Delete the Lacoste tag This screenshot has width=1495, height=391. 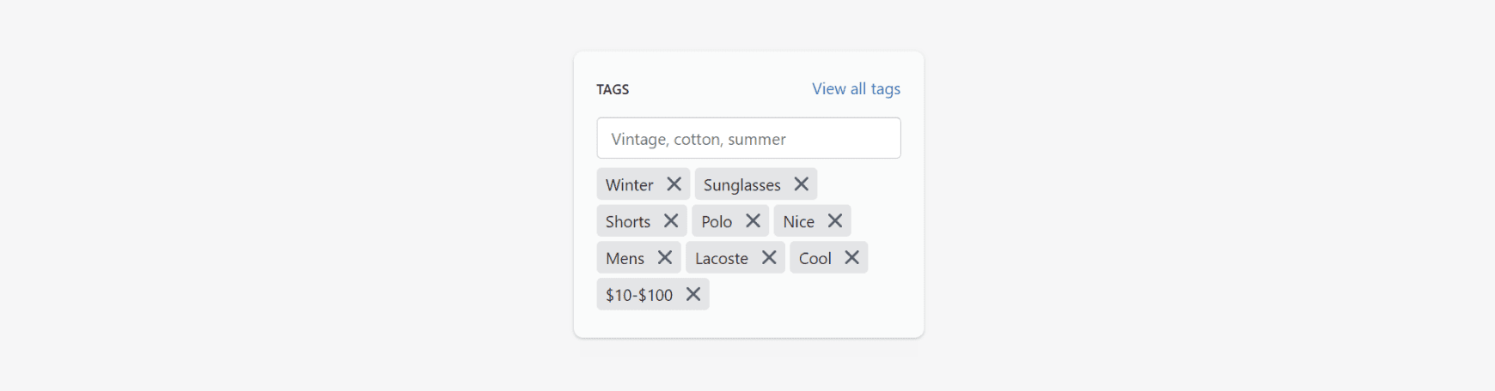[769, 257]
